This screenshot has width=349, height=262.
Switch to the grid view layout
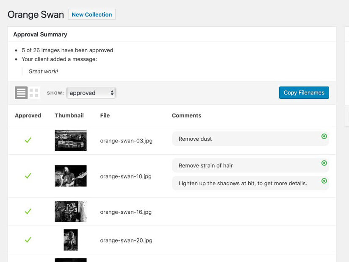[x=33, y=92]
